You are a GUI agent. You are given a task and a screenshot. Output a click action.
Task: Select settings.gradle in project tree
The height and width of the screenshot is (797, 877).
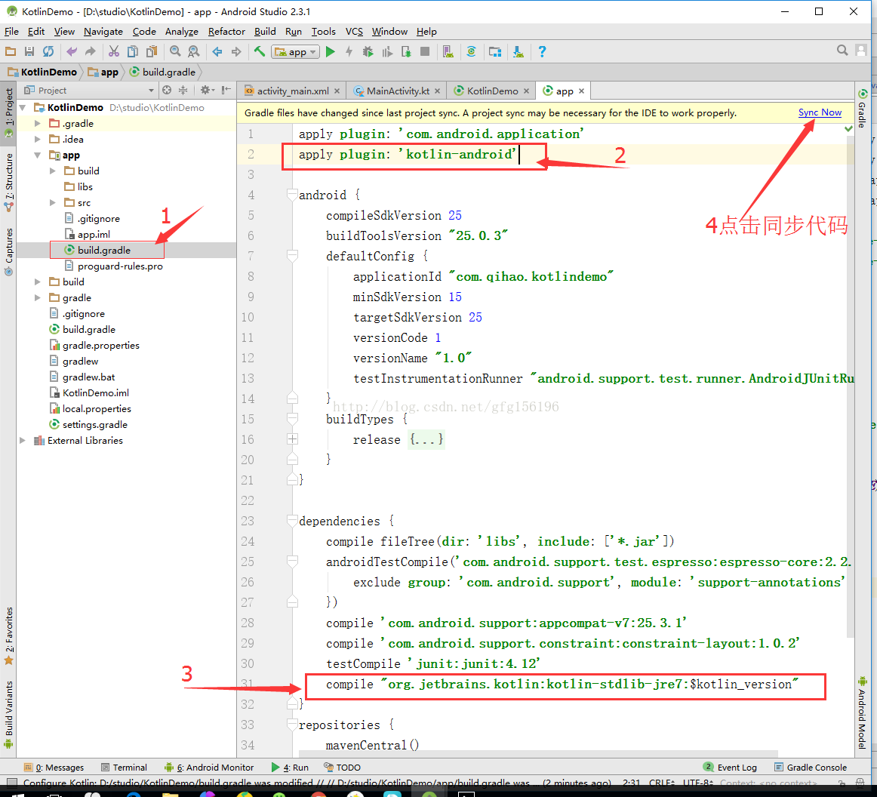[x=94, y=424]
